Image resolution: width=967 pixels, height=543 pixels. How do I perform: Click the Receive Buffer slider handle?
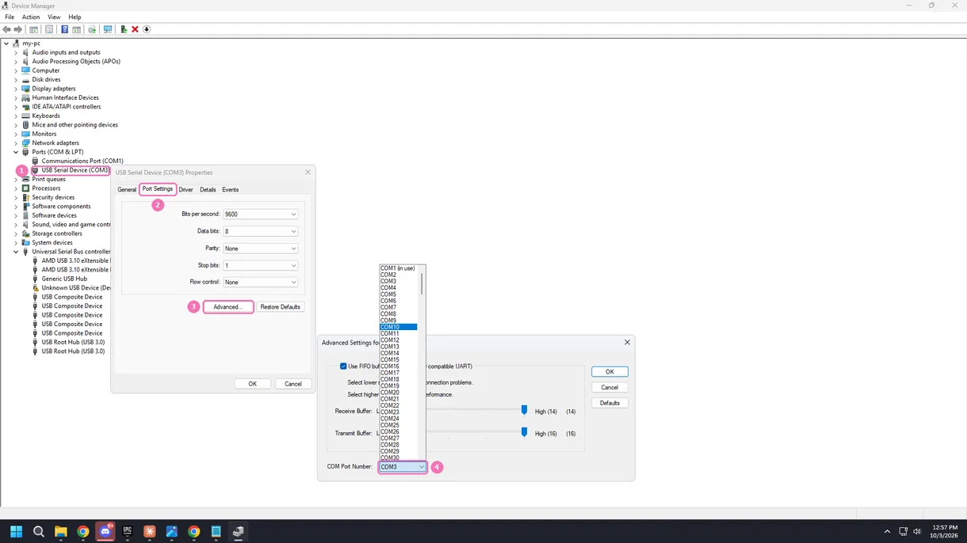pyautogui.click(x=524, y=410)
